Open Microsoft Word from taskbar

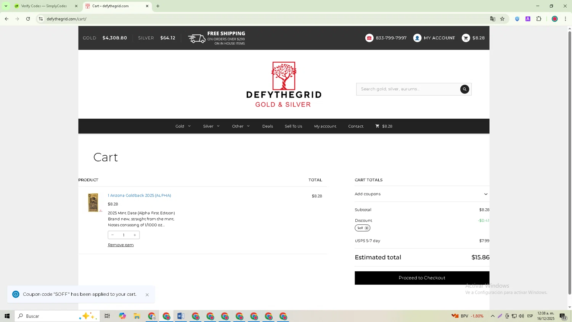click(181, 316)
